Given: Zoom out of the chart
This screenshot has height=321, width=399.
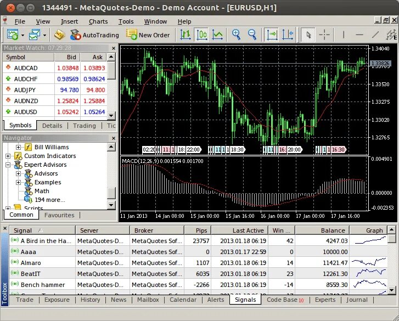Looking at the screenshot, I should coord(252,35).
